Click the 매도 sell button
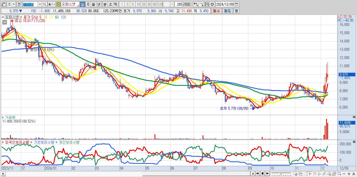 coord(227,11)
